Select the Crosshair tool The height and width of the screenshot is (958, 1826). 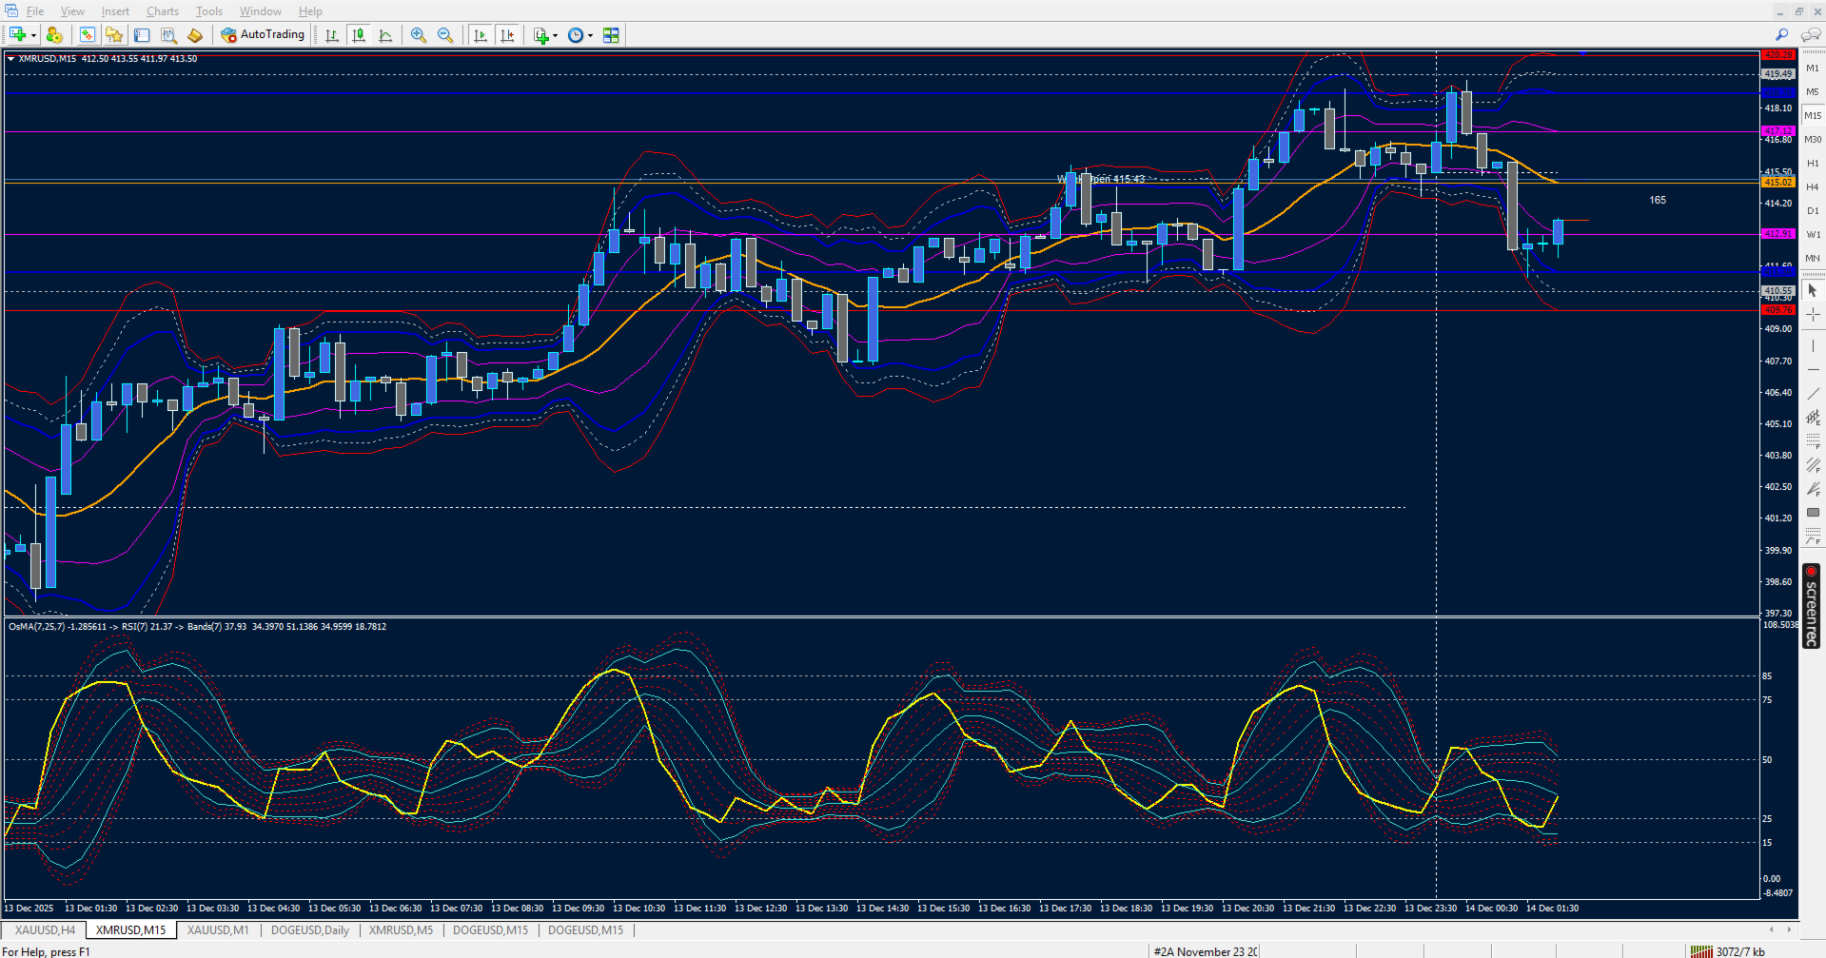pos(1813,314)
